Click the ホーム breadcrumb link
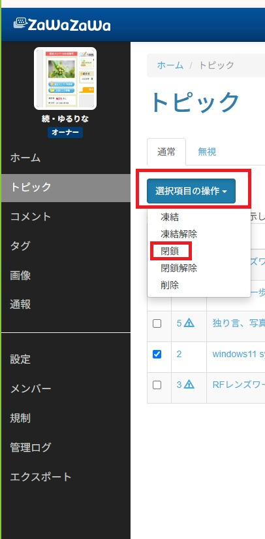Screen dimensions: 265x539 point(170,65)
